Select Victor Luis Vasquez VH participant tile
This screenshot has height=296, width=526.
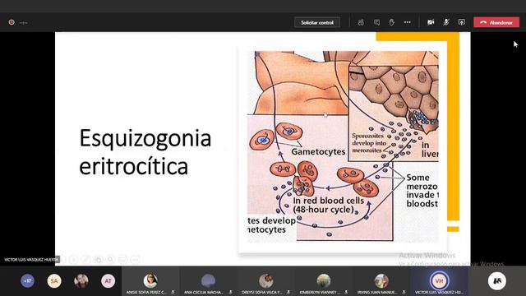click(439, 281)
